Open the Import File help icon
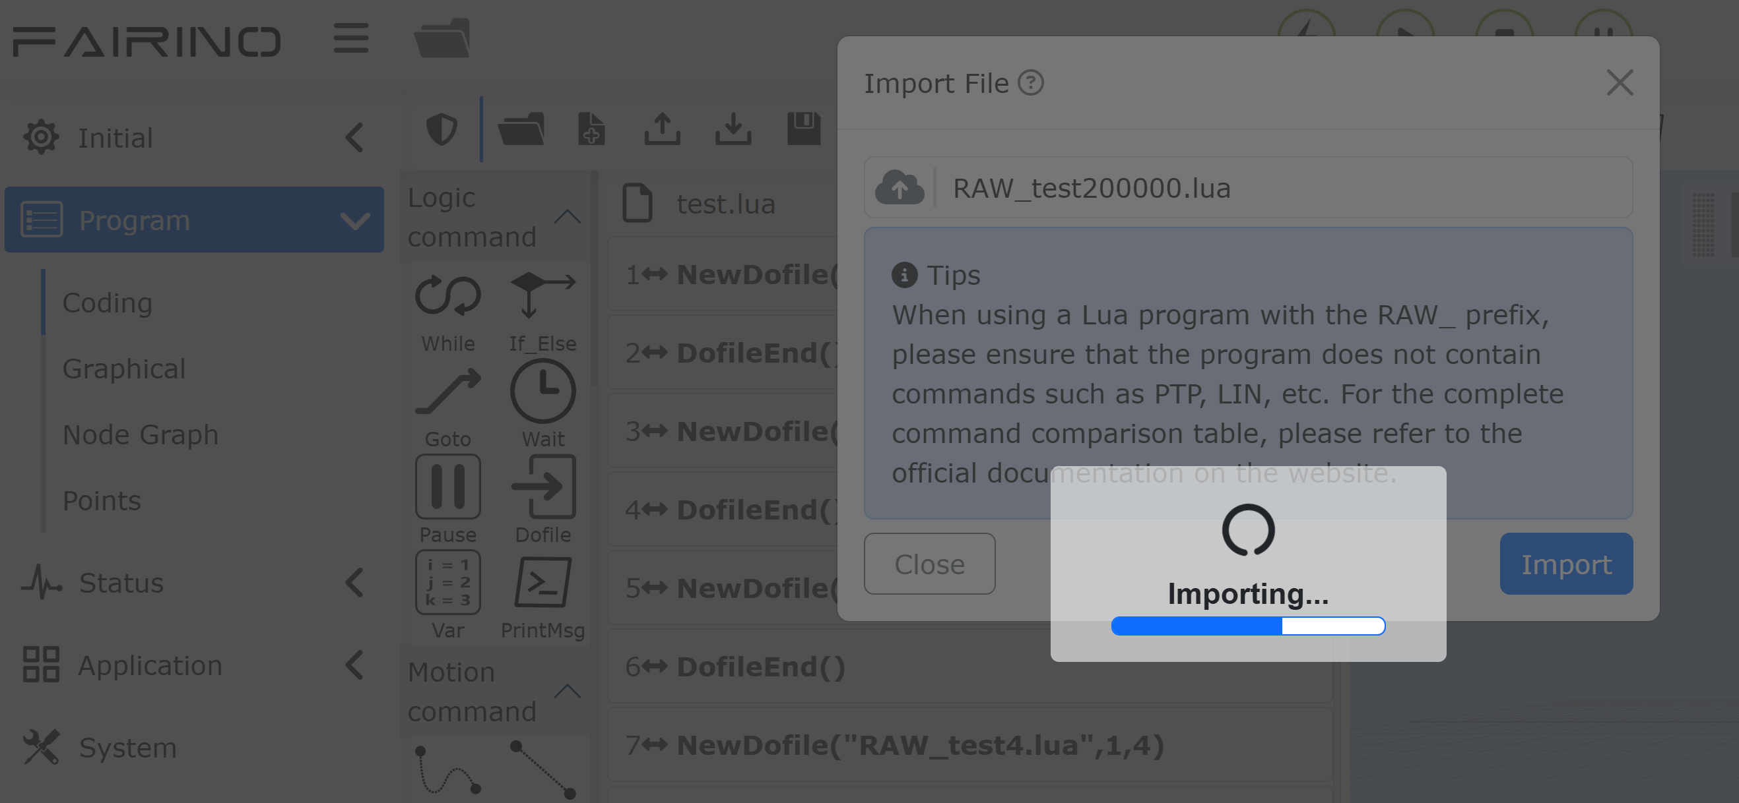The image size is (1739, 803). 1030,83
